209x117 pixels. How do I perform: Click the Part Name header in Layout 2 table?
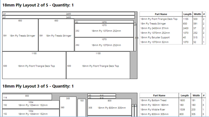[161, 14]
